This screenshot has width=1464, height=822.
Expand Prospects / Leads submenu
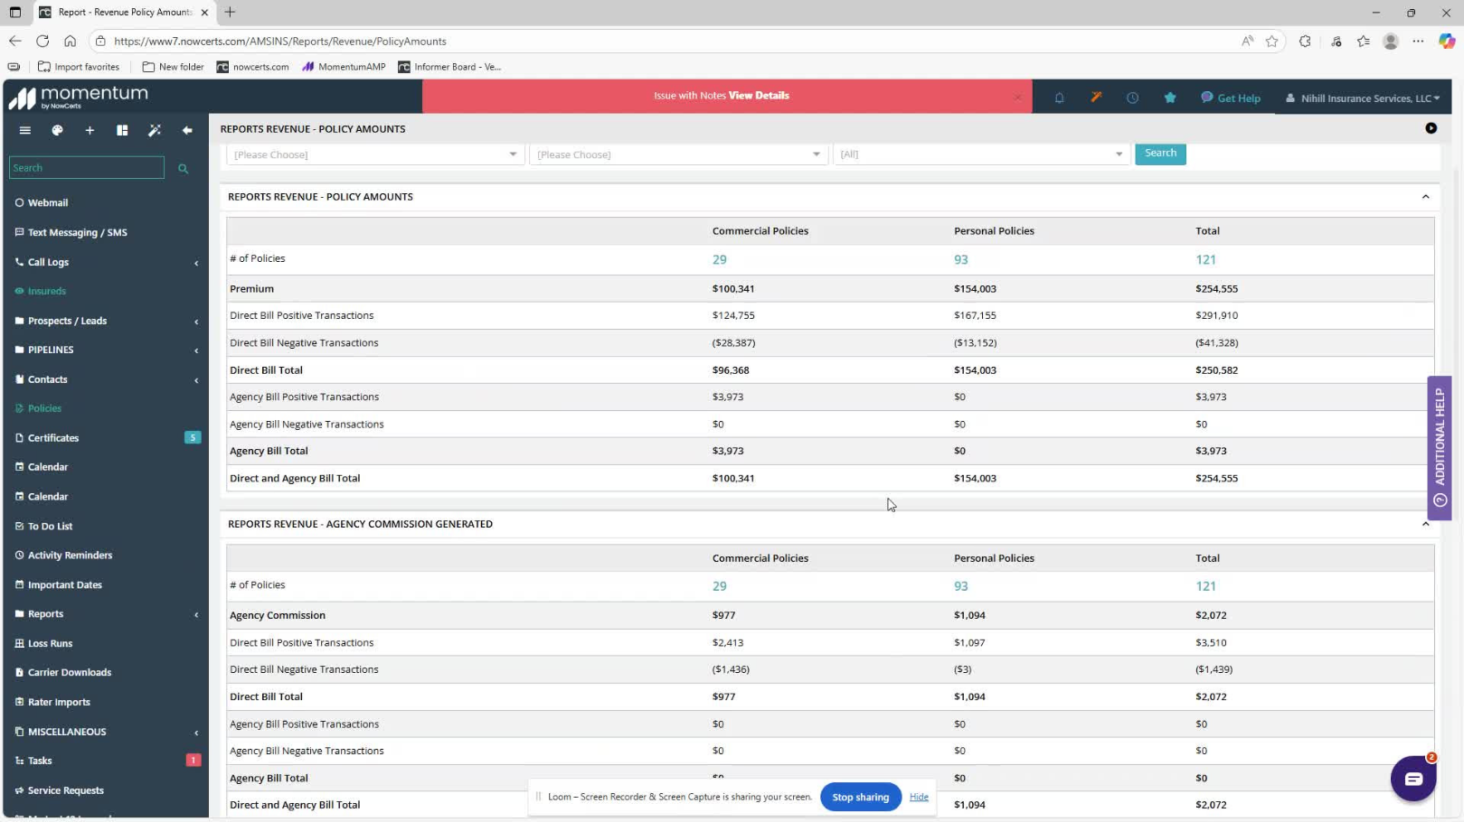coord(196,322)
